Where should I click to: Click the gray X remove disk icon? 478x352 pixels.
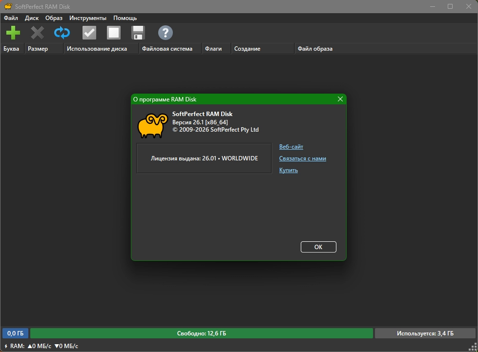[37, 33]
